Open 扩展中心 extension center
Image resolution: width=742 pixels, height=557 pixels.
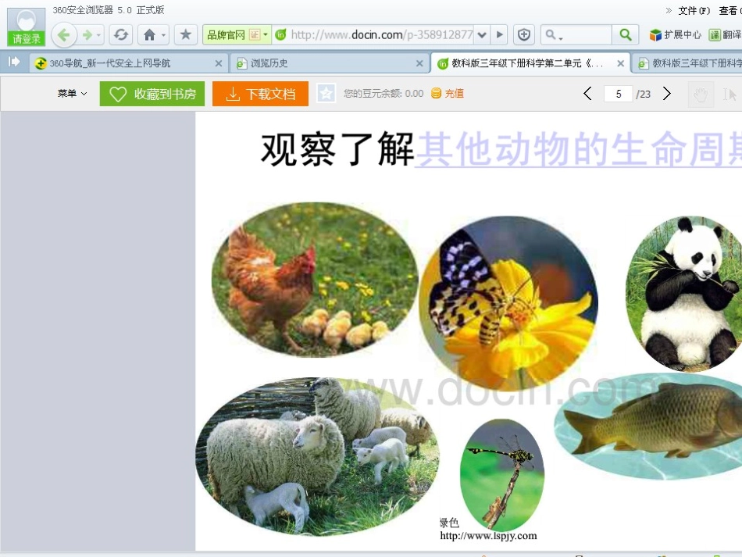675,35
